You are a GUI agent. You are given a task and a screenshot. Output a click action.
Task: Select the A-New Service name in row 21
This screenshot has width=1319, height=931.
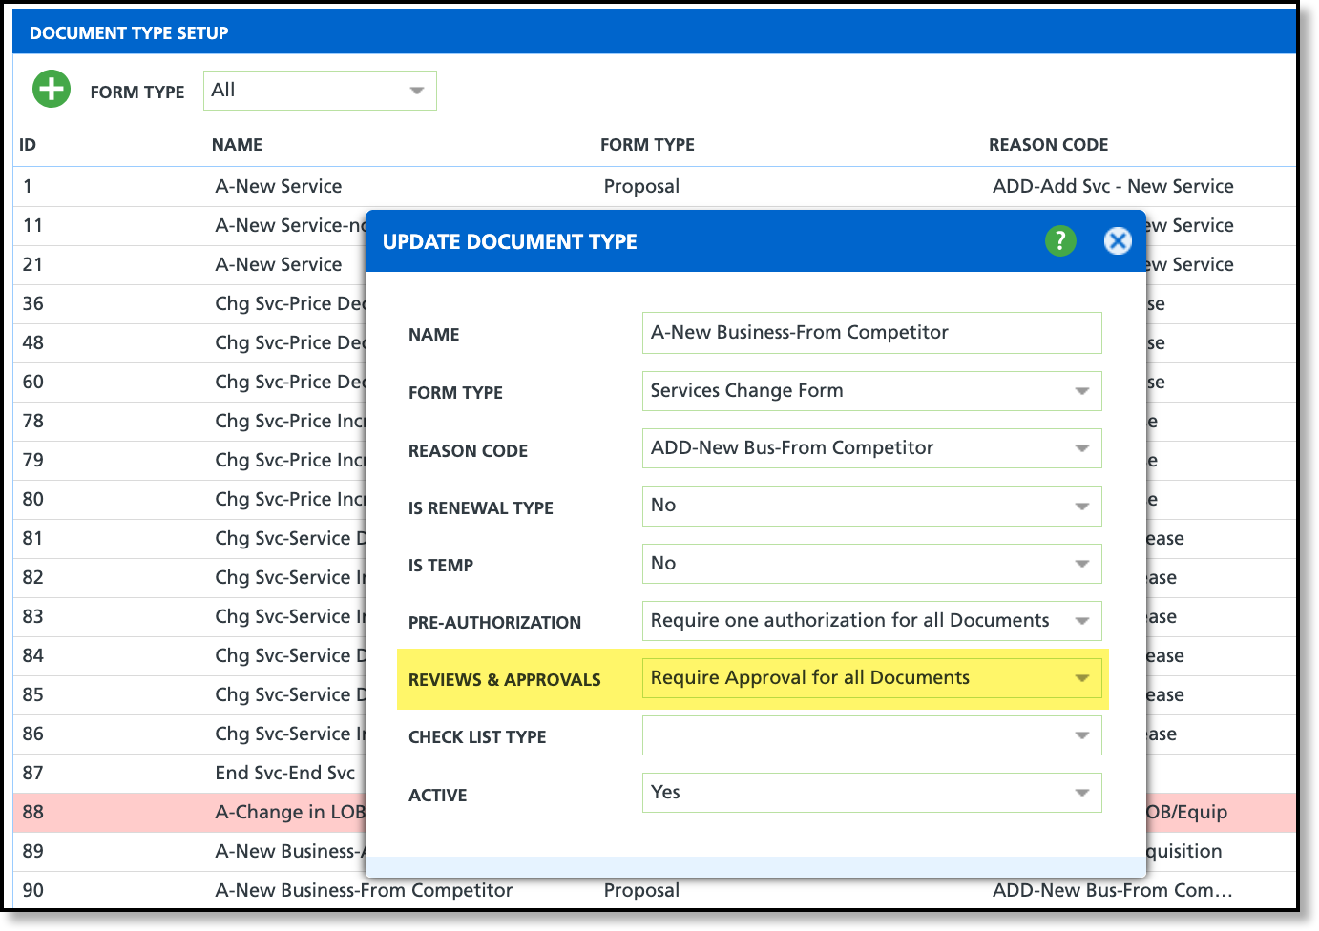[279, 264]
